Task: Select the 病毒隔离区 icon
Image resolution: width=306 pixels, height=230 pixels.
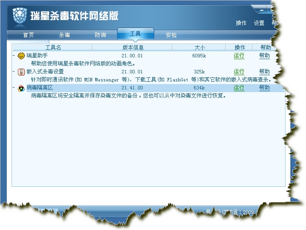Action: click(21, 88)
